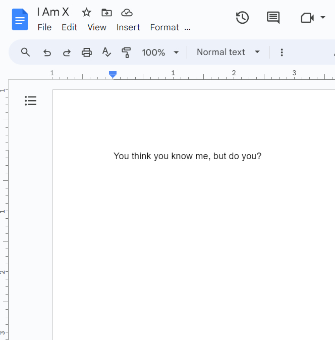Click the Google Docs home logo

[x=20, y=20]
